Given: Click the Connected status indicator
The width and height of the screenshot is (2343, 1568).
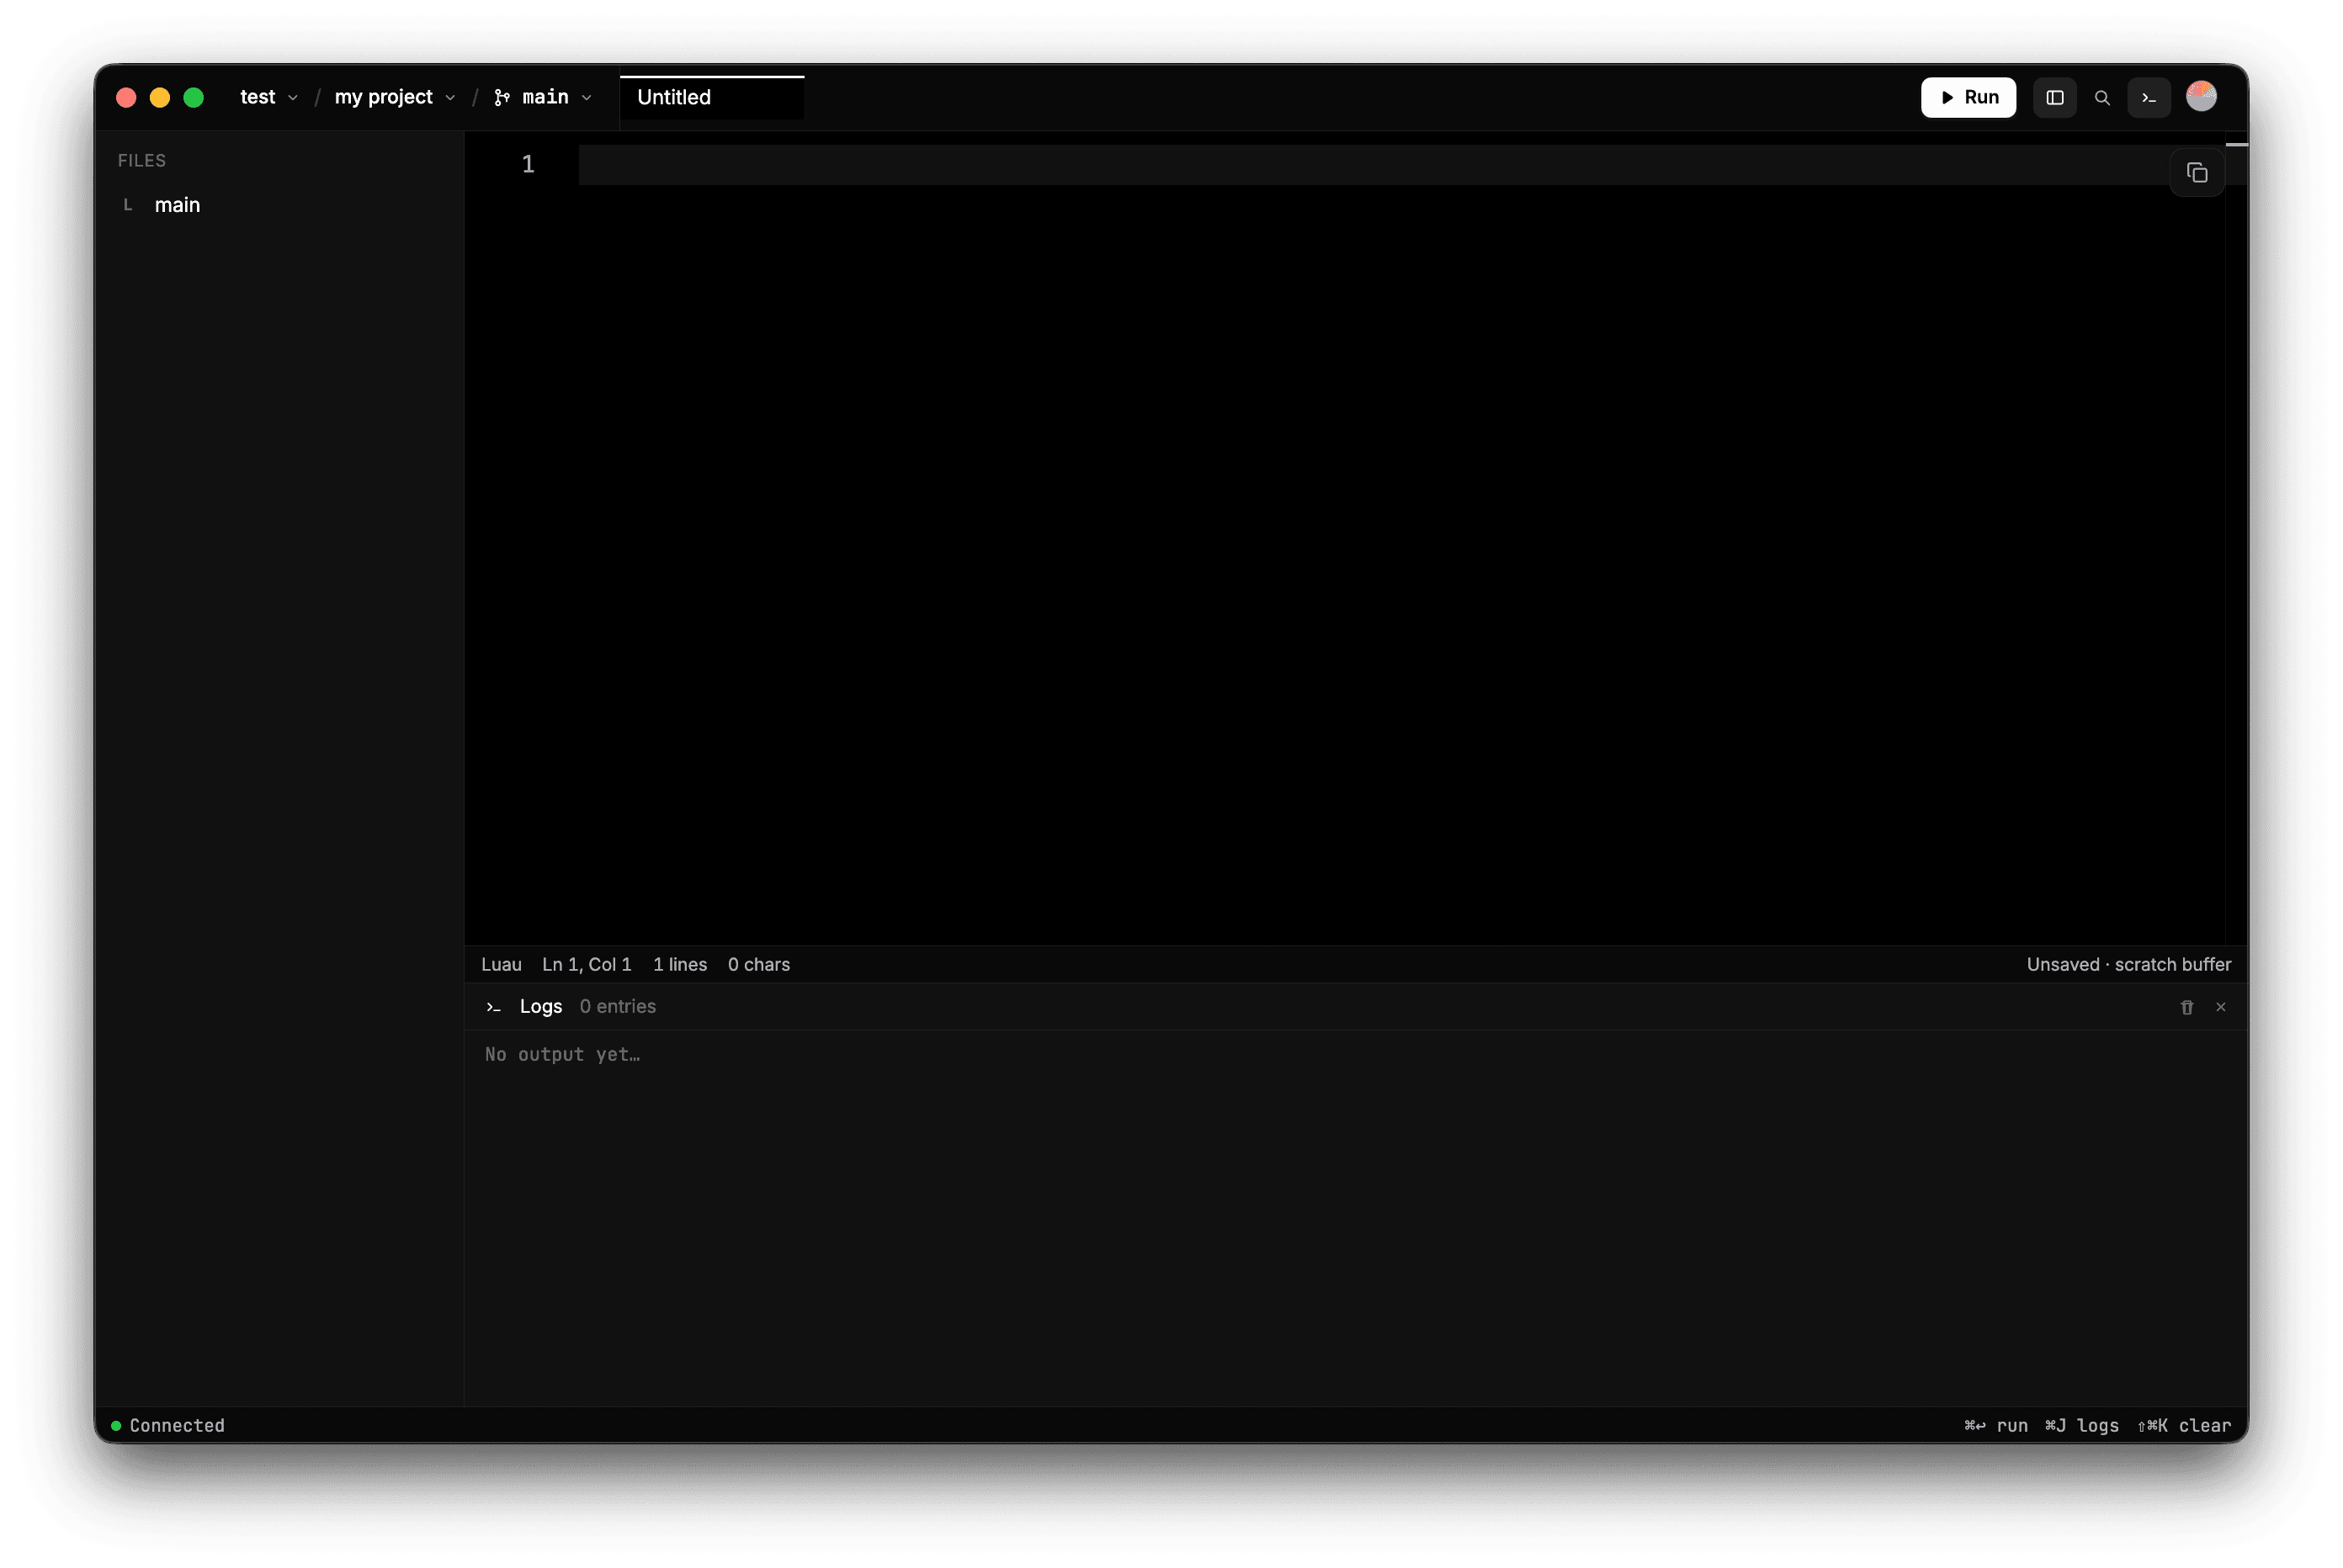Looking at the screenshot, I should [x=168, y=1425].
